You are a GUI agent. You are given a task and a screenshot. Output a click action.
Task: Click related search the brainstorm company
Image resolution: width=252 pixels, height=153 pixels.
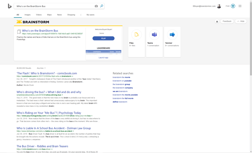tap(123, 88)
